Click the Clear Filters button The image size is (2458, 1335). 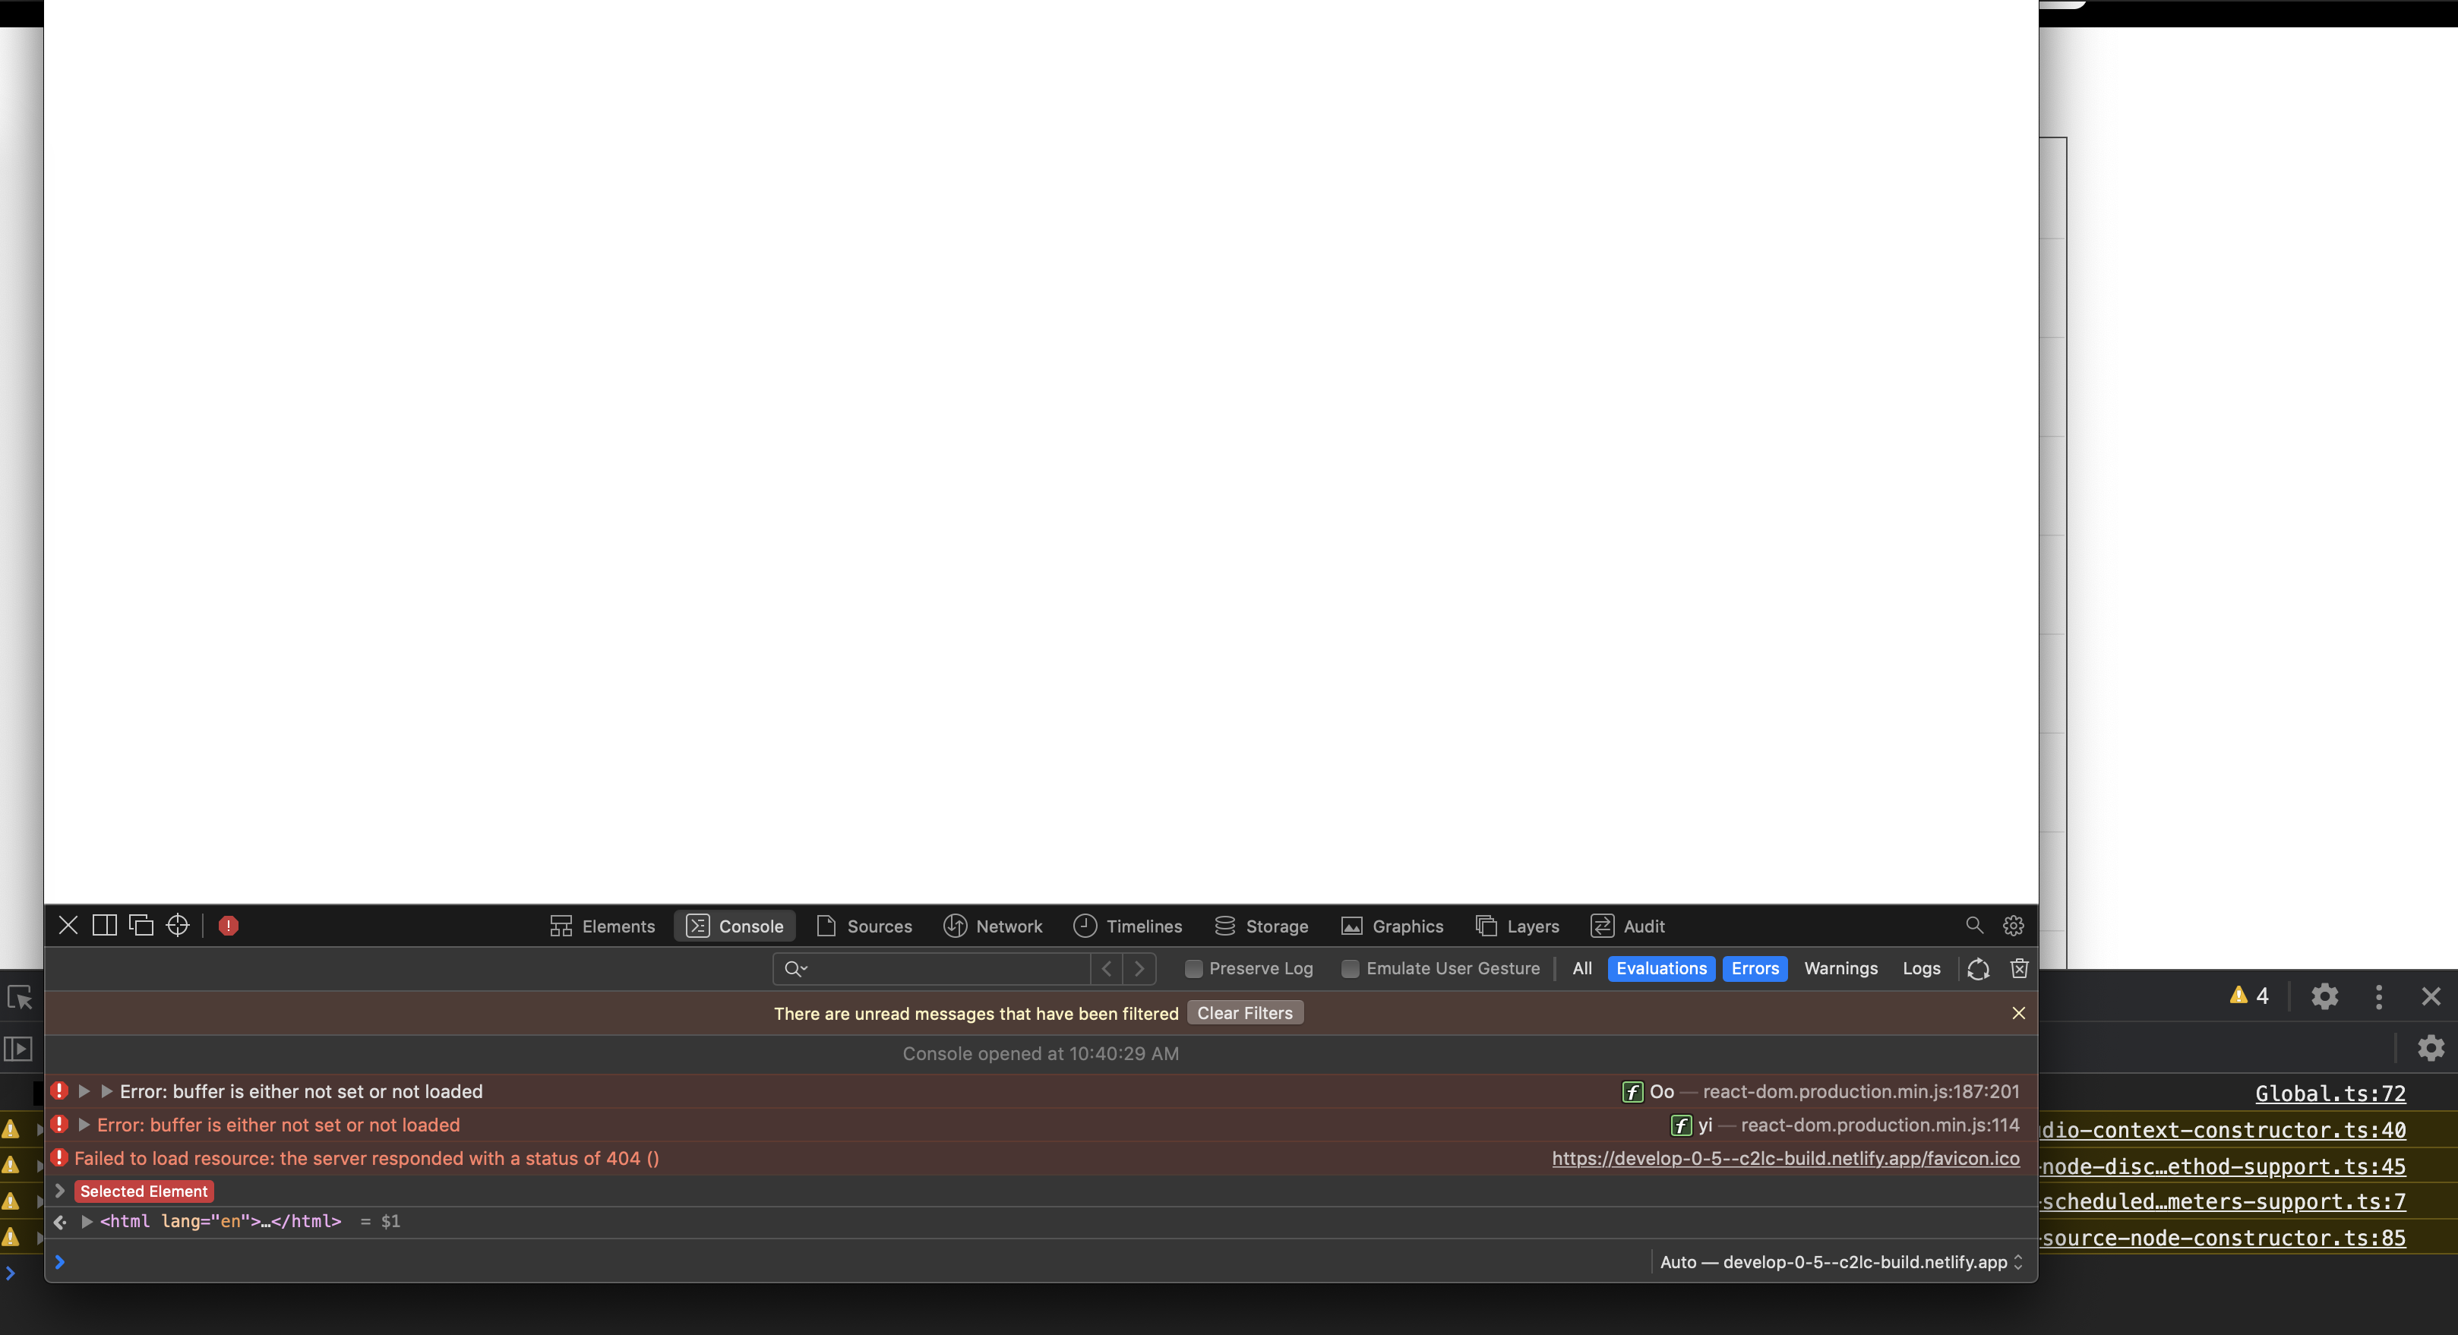tap(1244, 1012)
